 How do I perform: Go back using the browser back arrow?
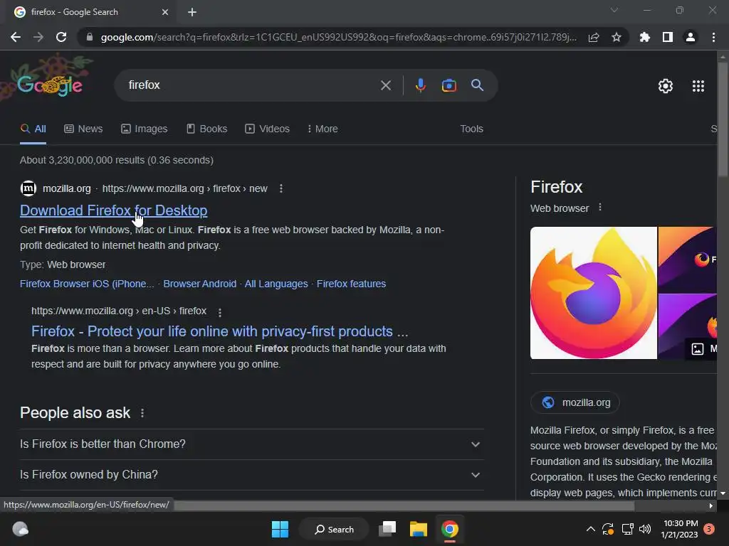click(16, 37)
